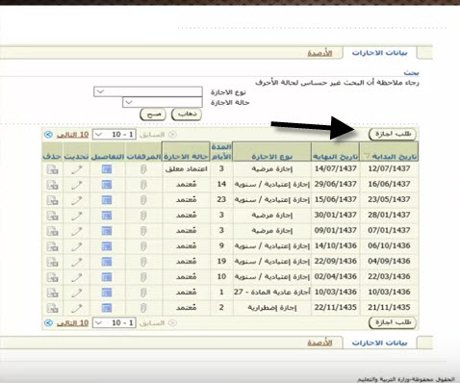Select end date cell 02/04/1436

[335, 276]
